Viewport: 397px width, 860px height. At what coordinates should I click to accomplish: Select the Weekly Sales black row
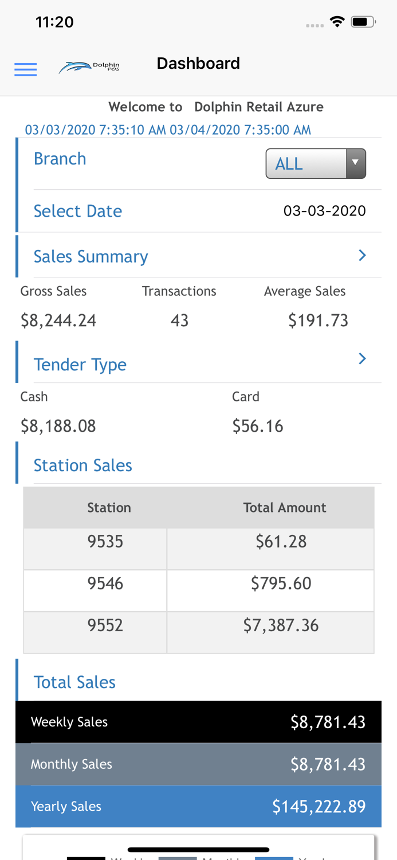[198, 722]
